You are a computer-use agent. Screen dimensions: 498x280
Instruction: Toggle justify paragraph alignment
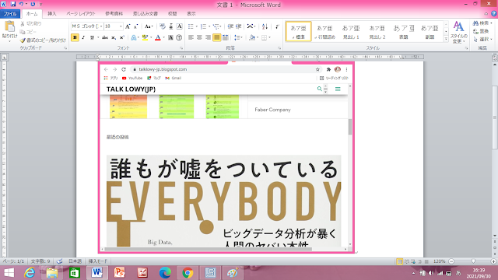point(216,37)
